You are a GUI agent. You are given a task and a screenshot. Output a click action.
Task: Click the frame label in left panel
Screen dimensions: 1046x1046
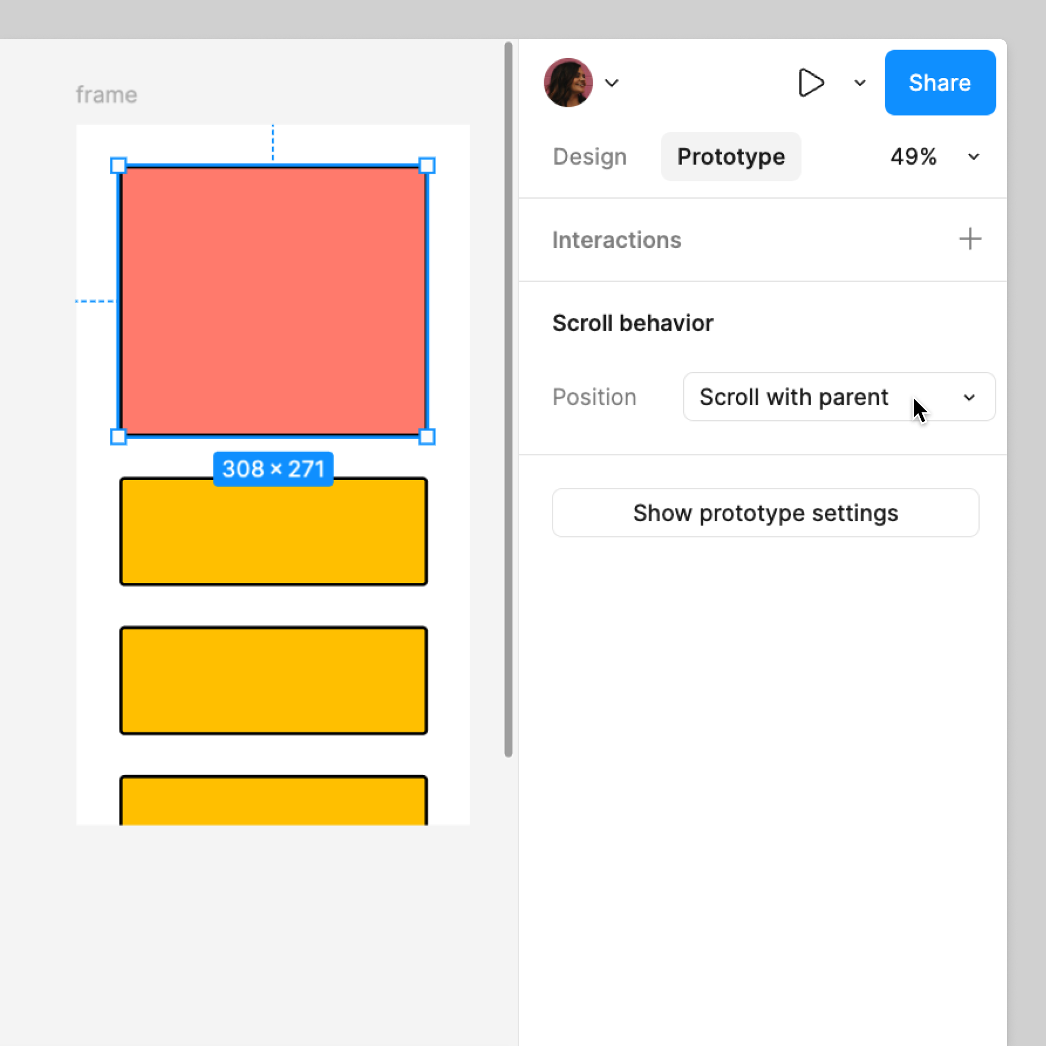pos(105,93)
